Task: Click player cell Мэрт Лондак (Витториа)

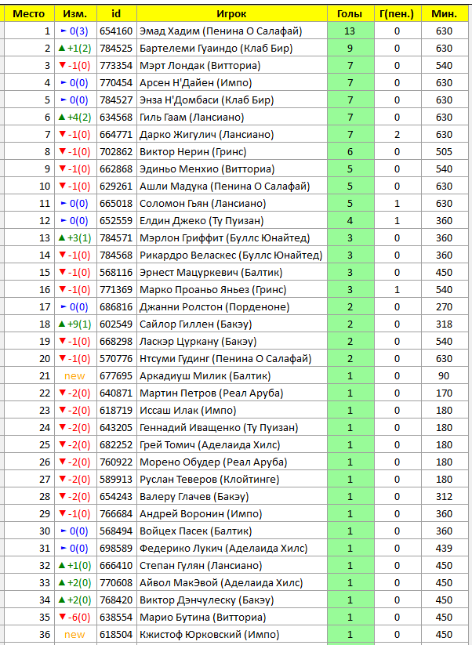Action: 231,66
